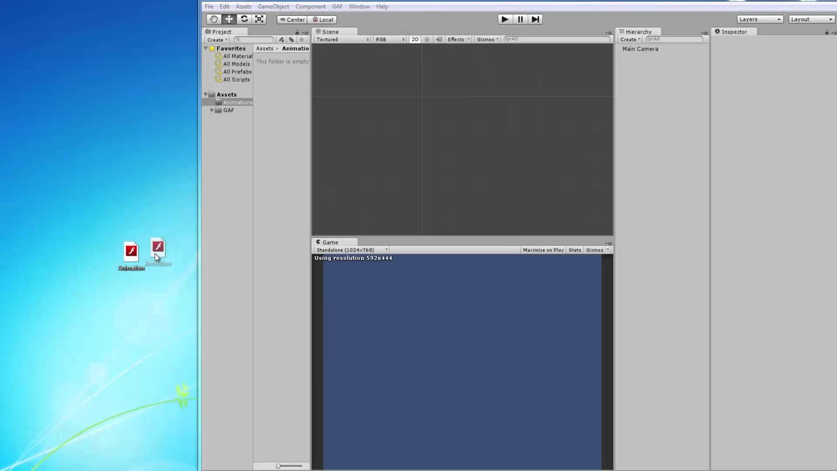Viewport: 837px width, 471px height.
Task: Toggle Scene lighting sun icon
Action: [x=427, y=39]
